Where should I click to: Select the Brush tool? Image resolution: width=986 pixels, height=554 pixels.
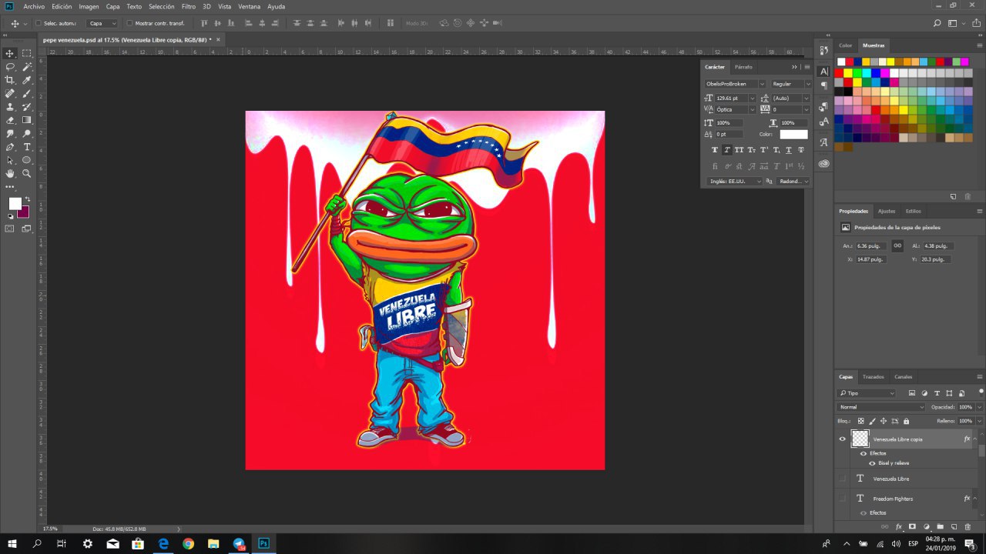pyautogui.click(x=27, y=93)
